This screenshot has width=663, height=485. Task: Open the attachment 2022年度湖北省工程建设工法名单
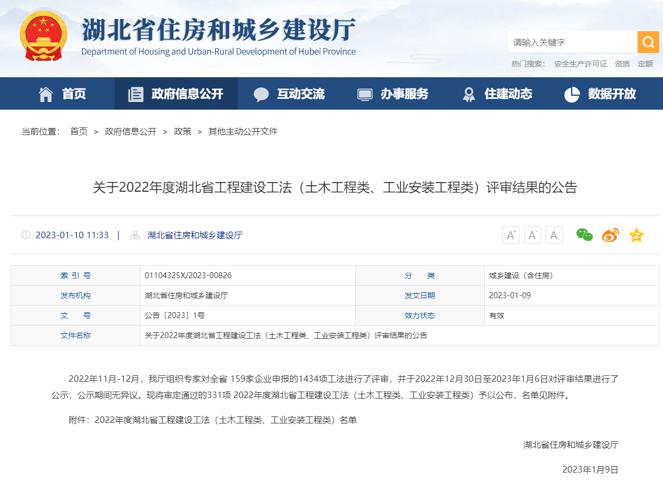tap(225, 420)
